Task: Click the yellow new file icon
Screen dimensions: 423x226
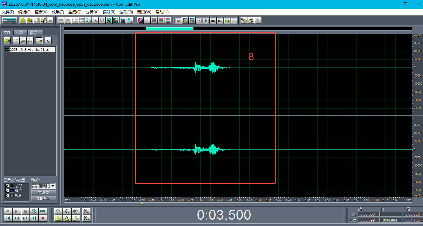Action: coord(22,20)
